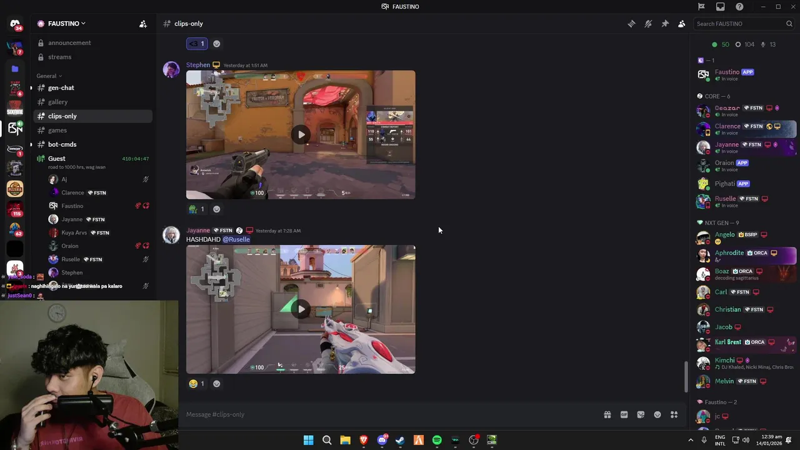The image size is (800, 450).
Task: Play Stephen's video clip
Action: [301, 134]
